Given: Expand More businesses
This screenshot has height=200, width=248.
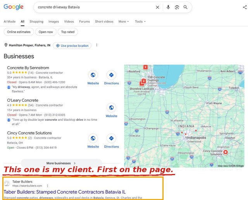Looking at the screenshot, I should [61, 163].
